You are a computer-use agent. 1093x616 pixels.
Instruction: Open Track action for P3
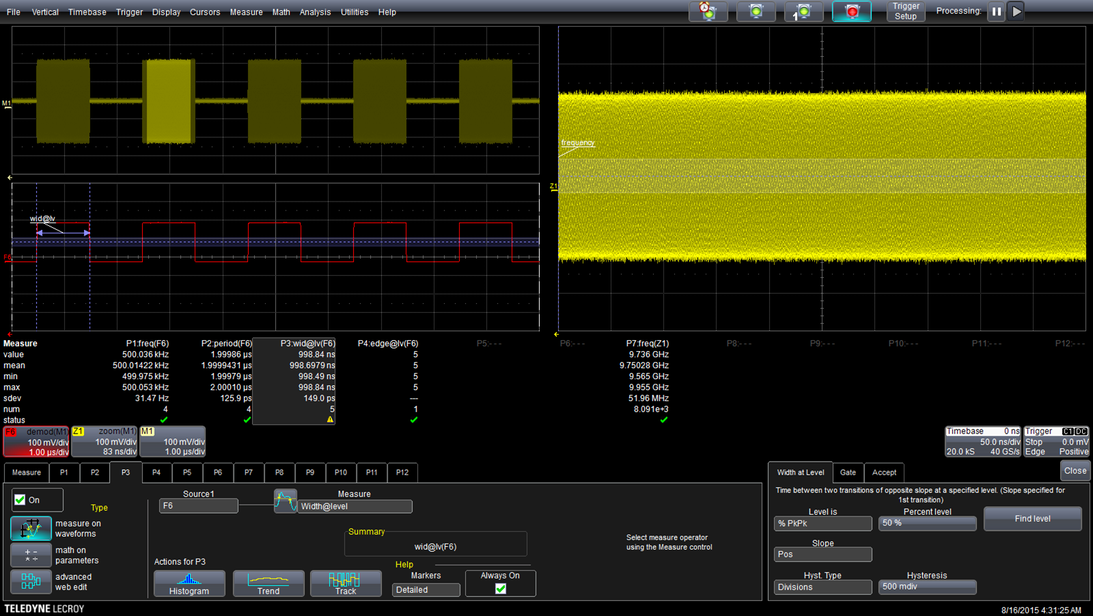(x=346, y=583)
